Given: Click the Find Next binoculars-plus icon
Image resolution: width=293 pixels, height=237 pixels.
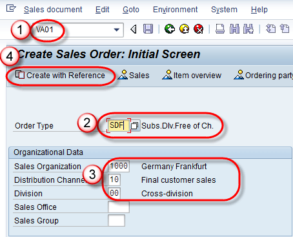Looking at the screenshot, I should pos(248,29).
